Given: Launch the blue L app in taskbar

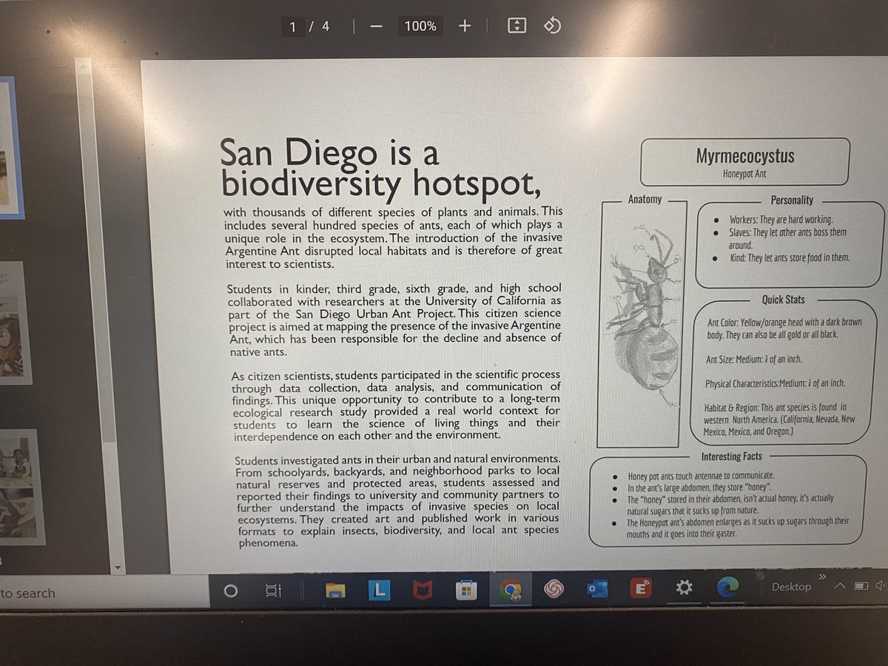Looking at the screenshot, I should coord(379,590).
